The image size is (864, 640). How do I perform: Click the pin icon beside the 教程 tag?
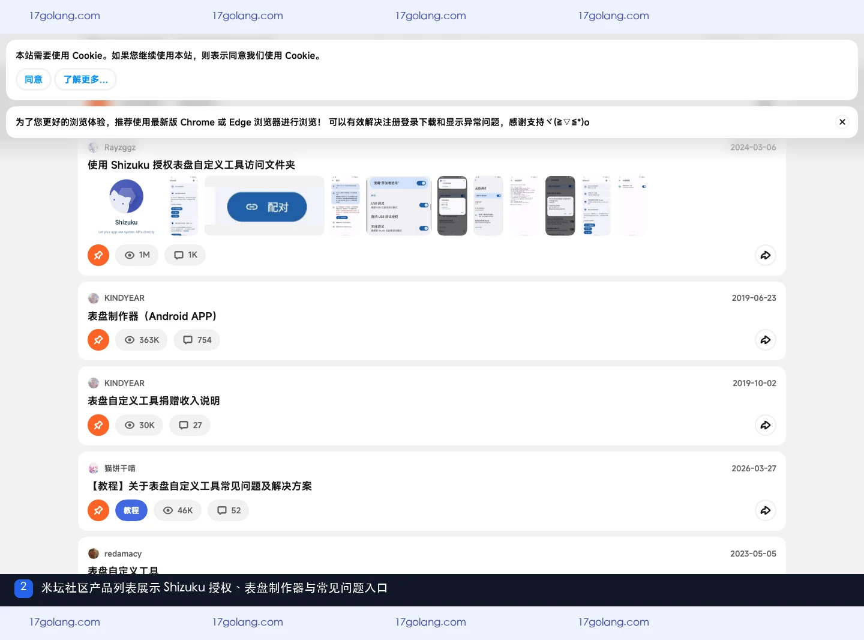(x=98, y=510)
